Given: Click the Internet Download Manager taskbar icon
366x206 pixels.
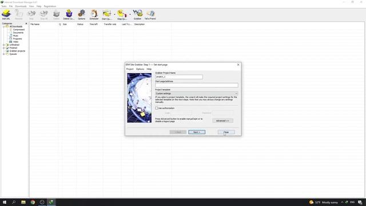Looking at the screenshot, I should pos(51,202).
